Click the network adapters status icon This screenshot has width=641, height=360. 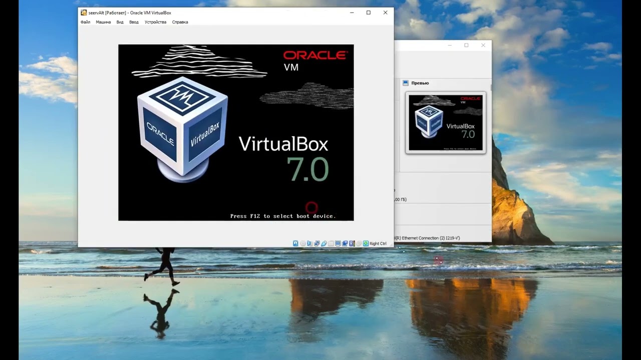point(317,243)
